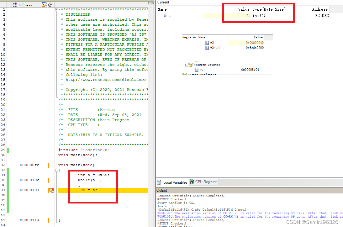Click the chip icon on the CPU Register tab
This screenshot has width=343, height=227.
click(x=192, y=182)
